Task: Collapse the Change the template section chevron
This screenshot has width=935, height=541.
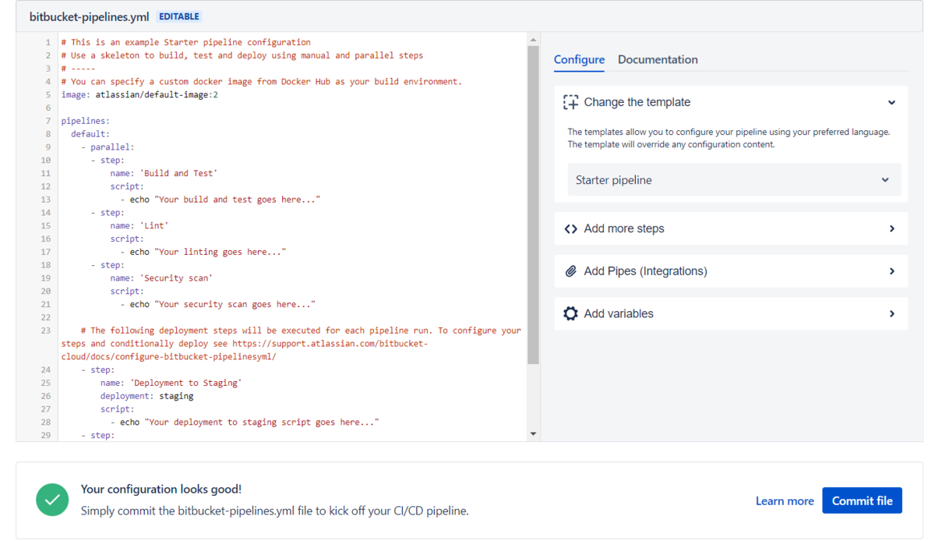Action: pos(891,102)
